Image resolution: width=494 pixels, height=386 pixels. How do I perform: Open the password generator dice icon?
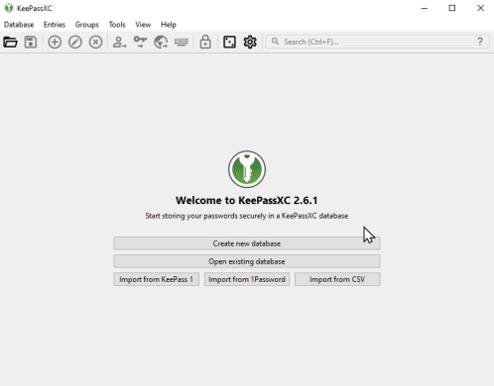point(229,43)
